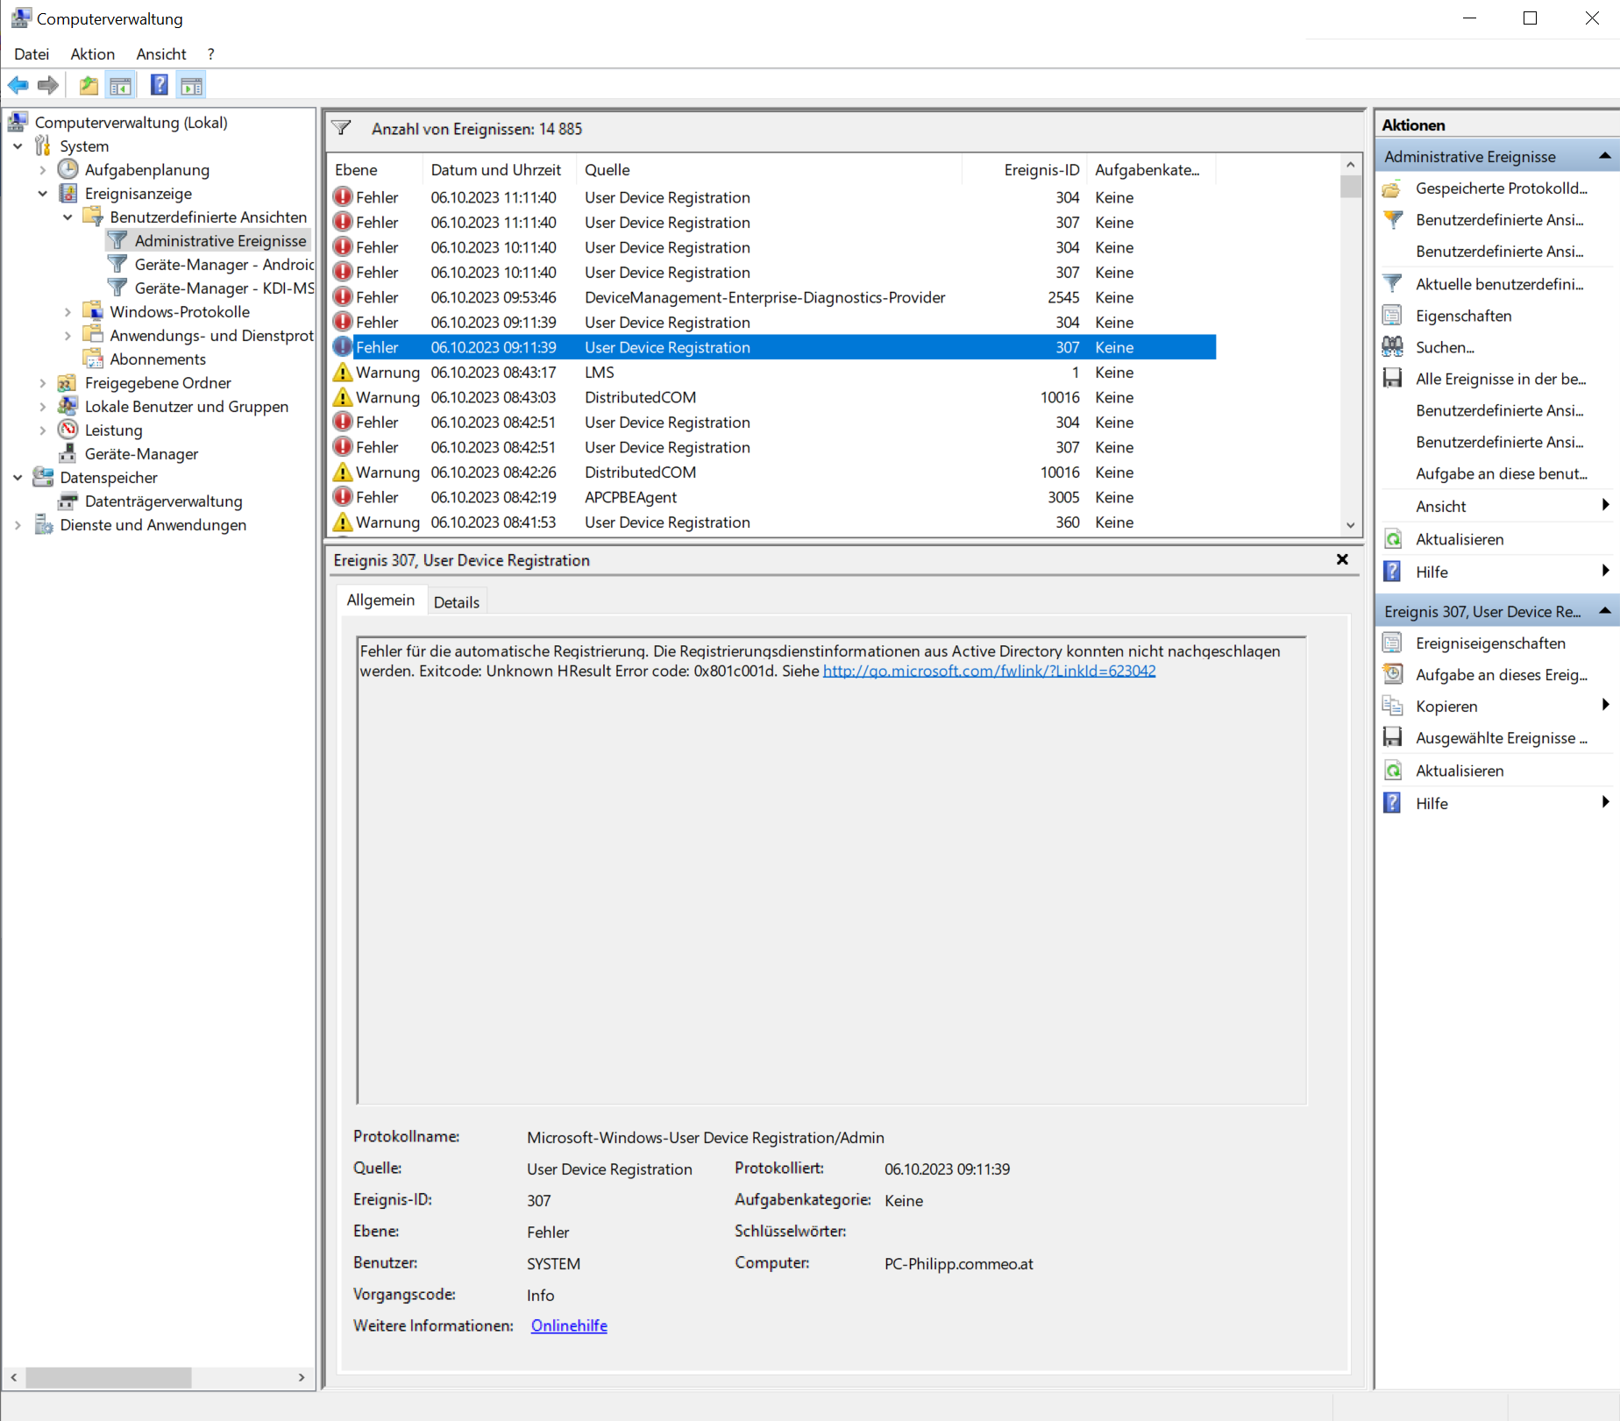Viewport: 1620px width, 1421px height.
Task: Open the Aktion menu
Action: point(93,53)
